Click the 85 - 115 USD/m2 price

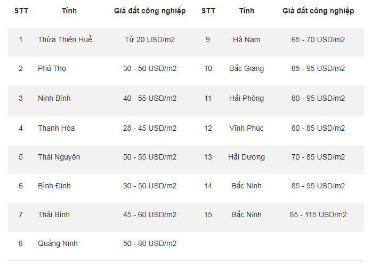(x=318, y=215)
